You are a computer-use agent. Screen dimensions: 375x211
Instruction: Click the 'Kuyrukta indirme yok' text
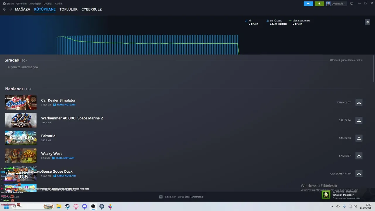[x=23, y=67]
